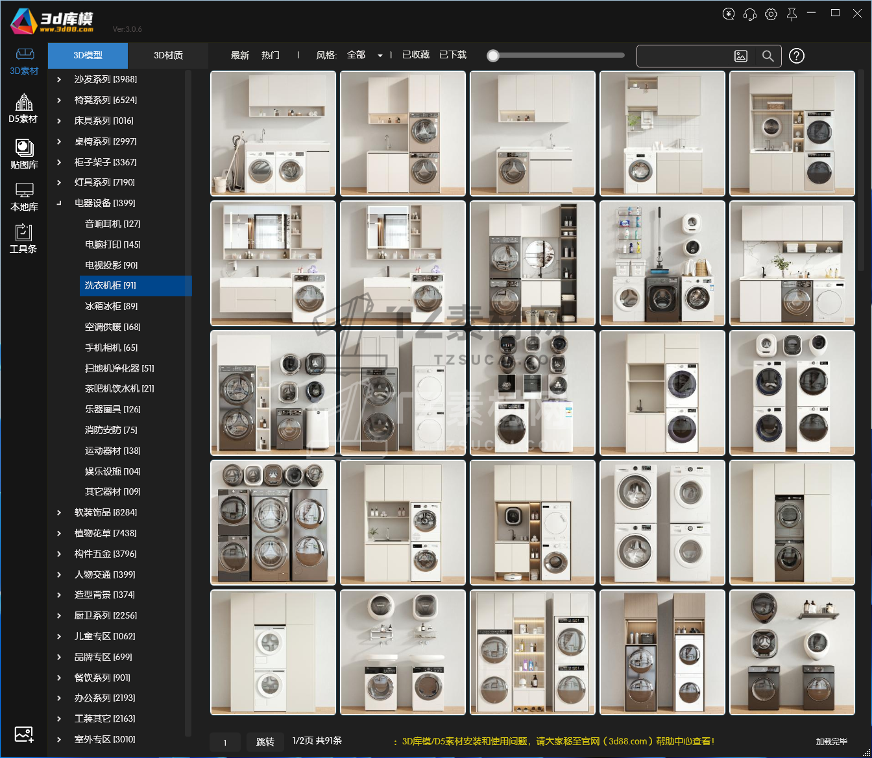Open the 室外专区 [3010] category
Screen dimensions: 872x758
105,739
